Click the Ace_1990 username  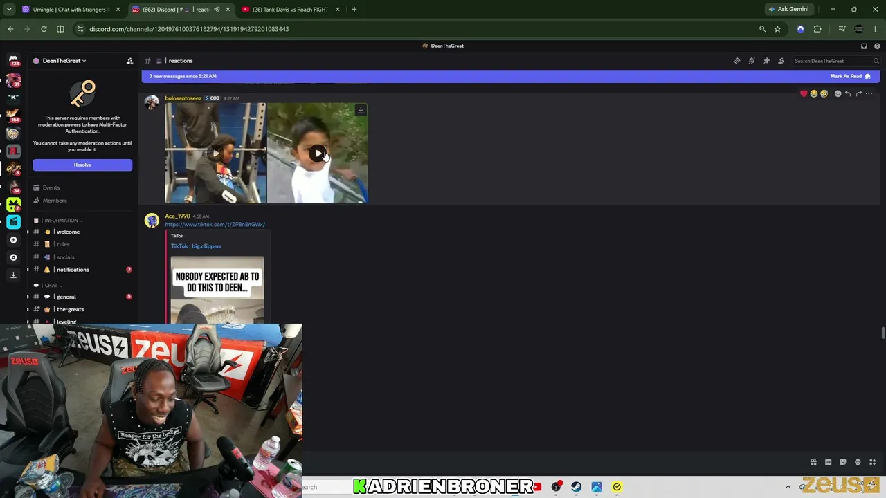click(x=177, y=216)
